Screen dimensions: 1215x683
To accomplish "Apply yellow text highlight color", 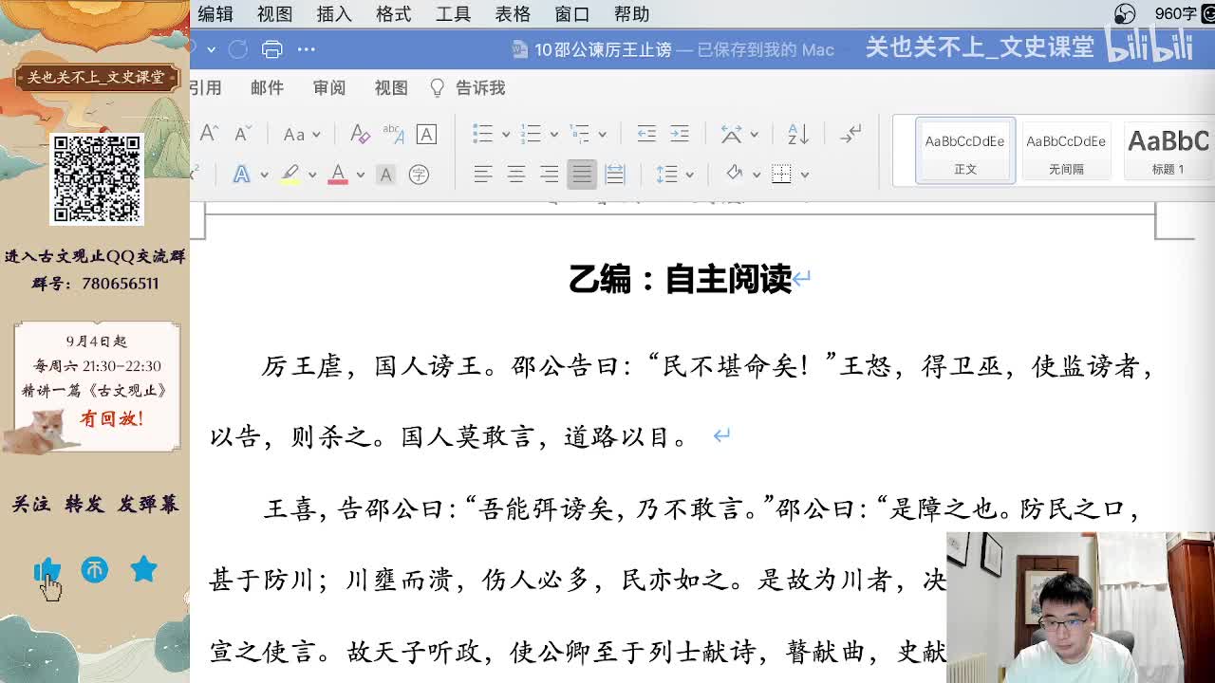I will [x=290, y=175].
